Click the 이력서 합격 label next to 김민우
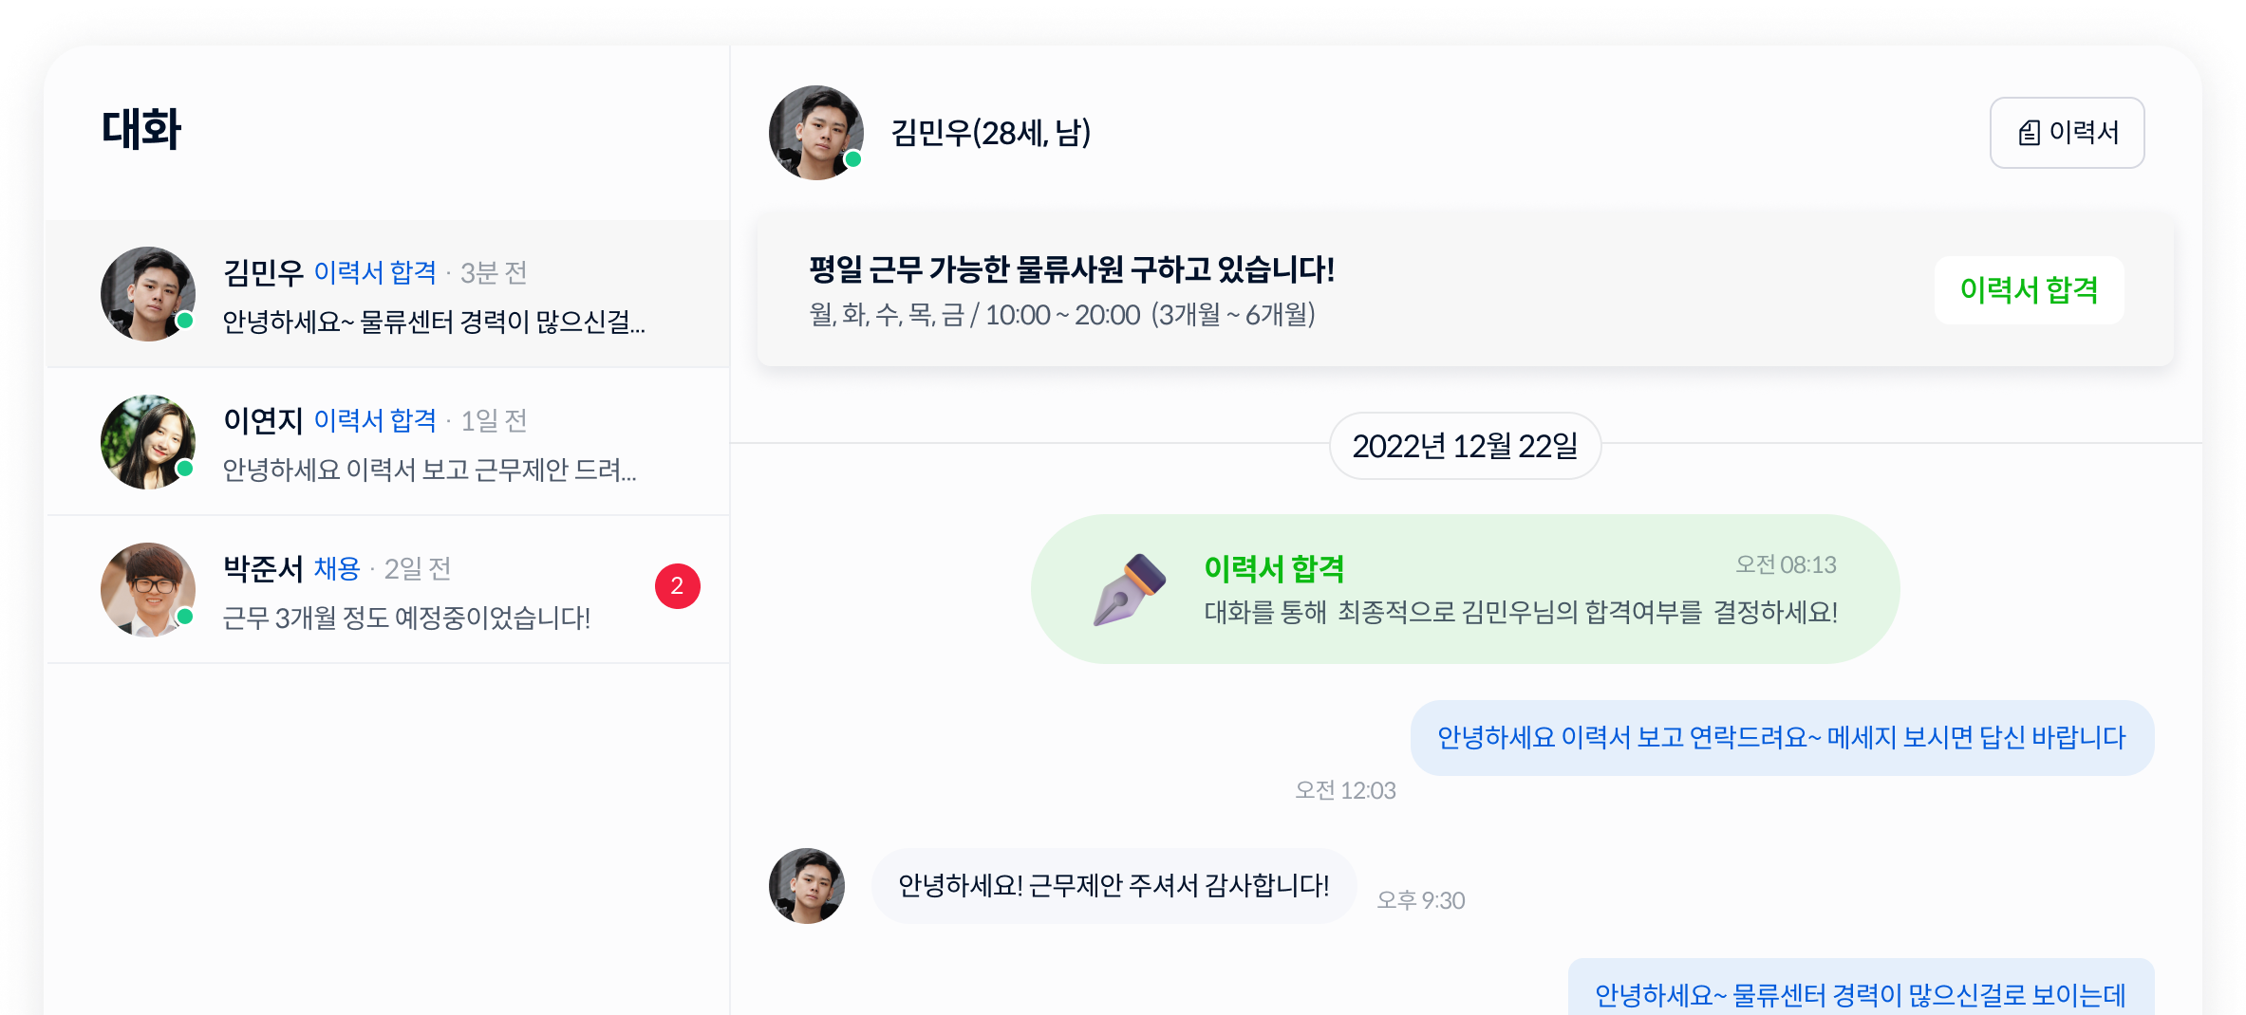2246x1015 pixels. pyautogui.click(x=375, y=273)
